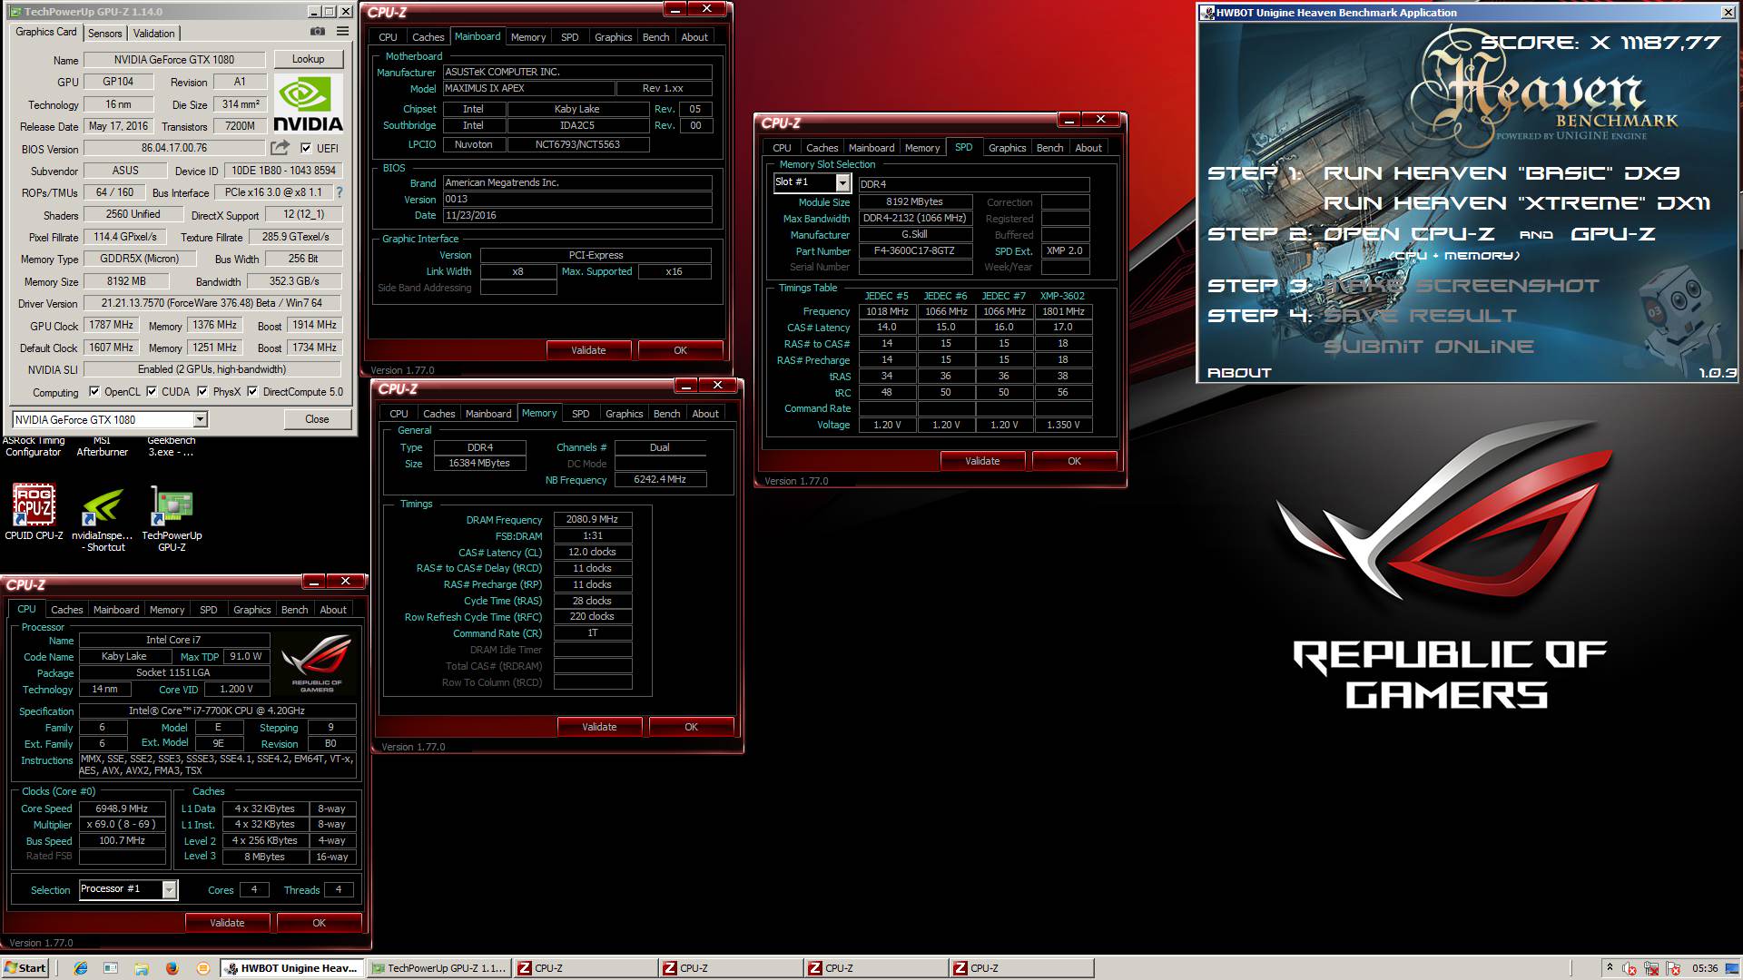Click GPU-Z link in HWBOT step 2
The height and width of the screenshot is (980, 1743).
click(x=1612, y=234)
